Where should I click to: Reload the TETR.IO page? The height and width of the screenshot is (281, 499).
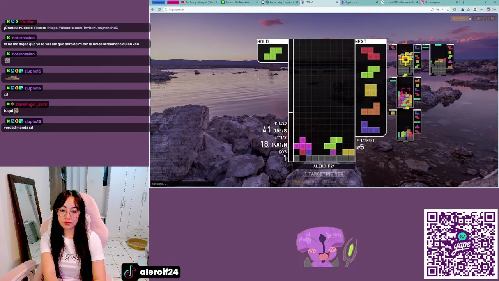coord(159,9)
